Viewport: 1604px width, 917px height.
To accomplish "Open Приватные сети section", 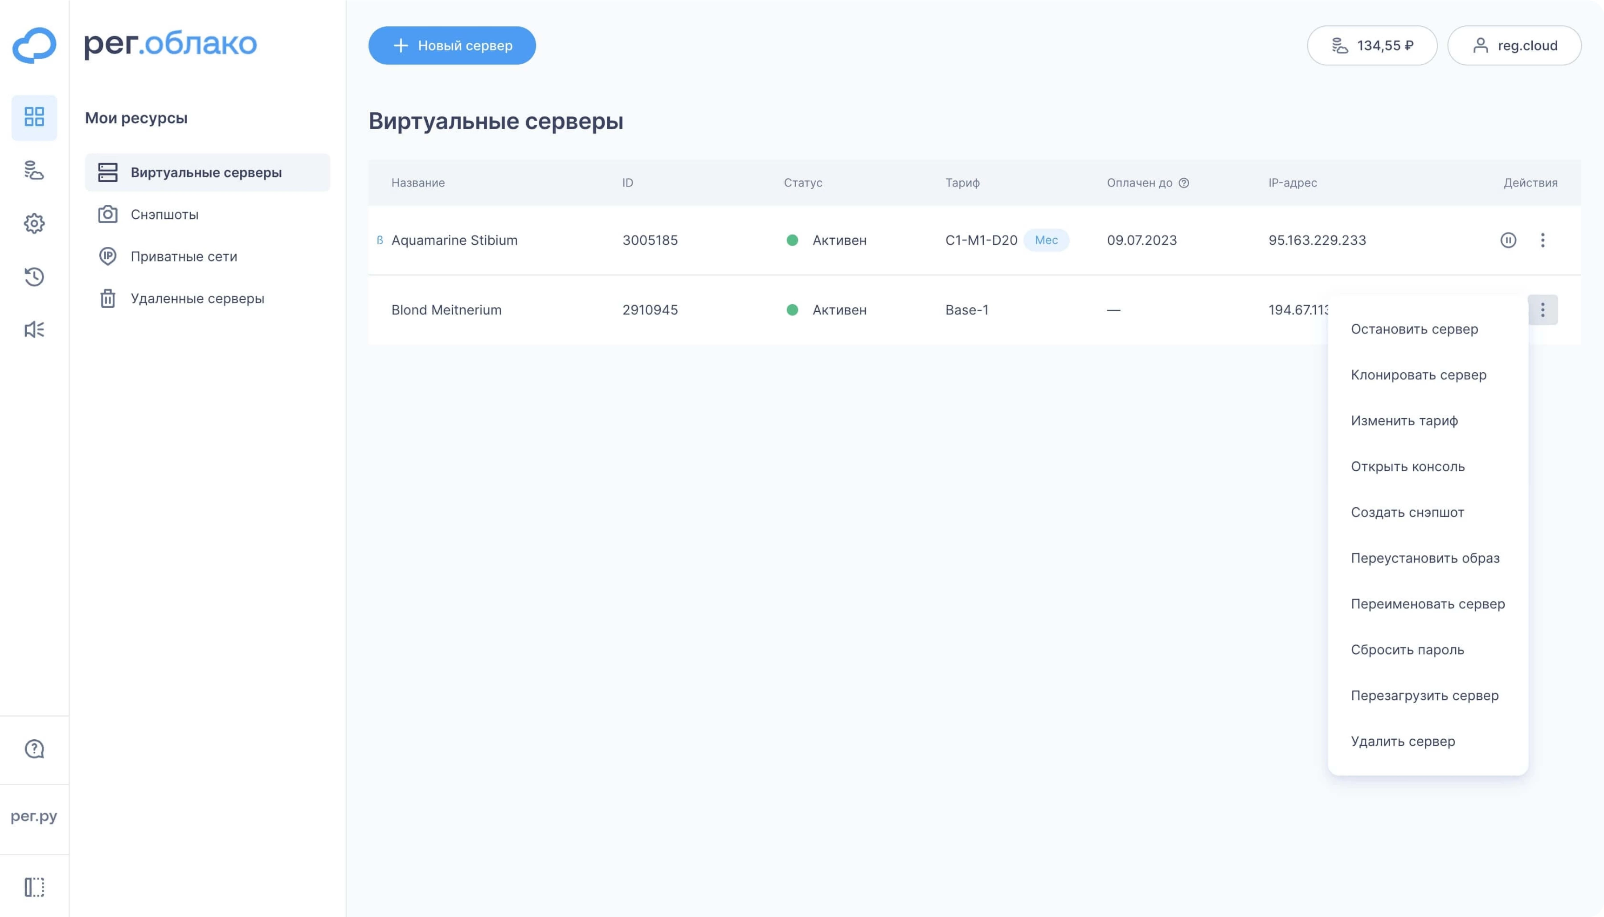I will (183, 257).
